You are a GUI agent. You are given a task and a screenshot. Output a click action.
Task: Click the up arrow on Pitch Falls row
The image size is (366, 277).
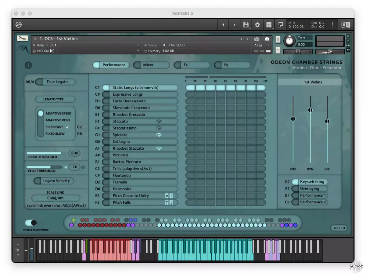(167, 202)
